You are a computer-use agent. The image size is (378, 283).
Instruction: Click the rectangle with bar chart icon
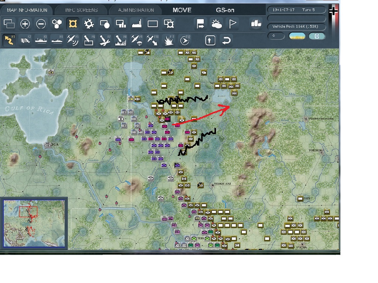click(x=121, y=24)
